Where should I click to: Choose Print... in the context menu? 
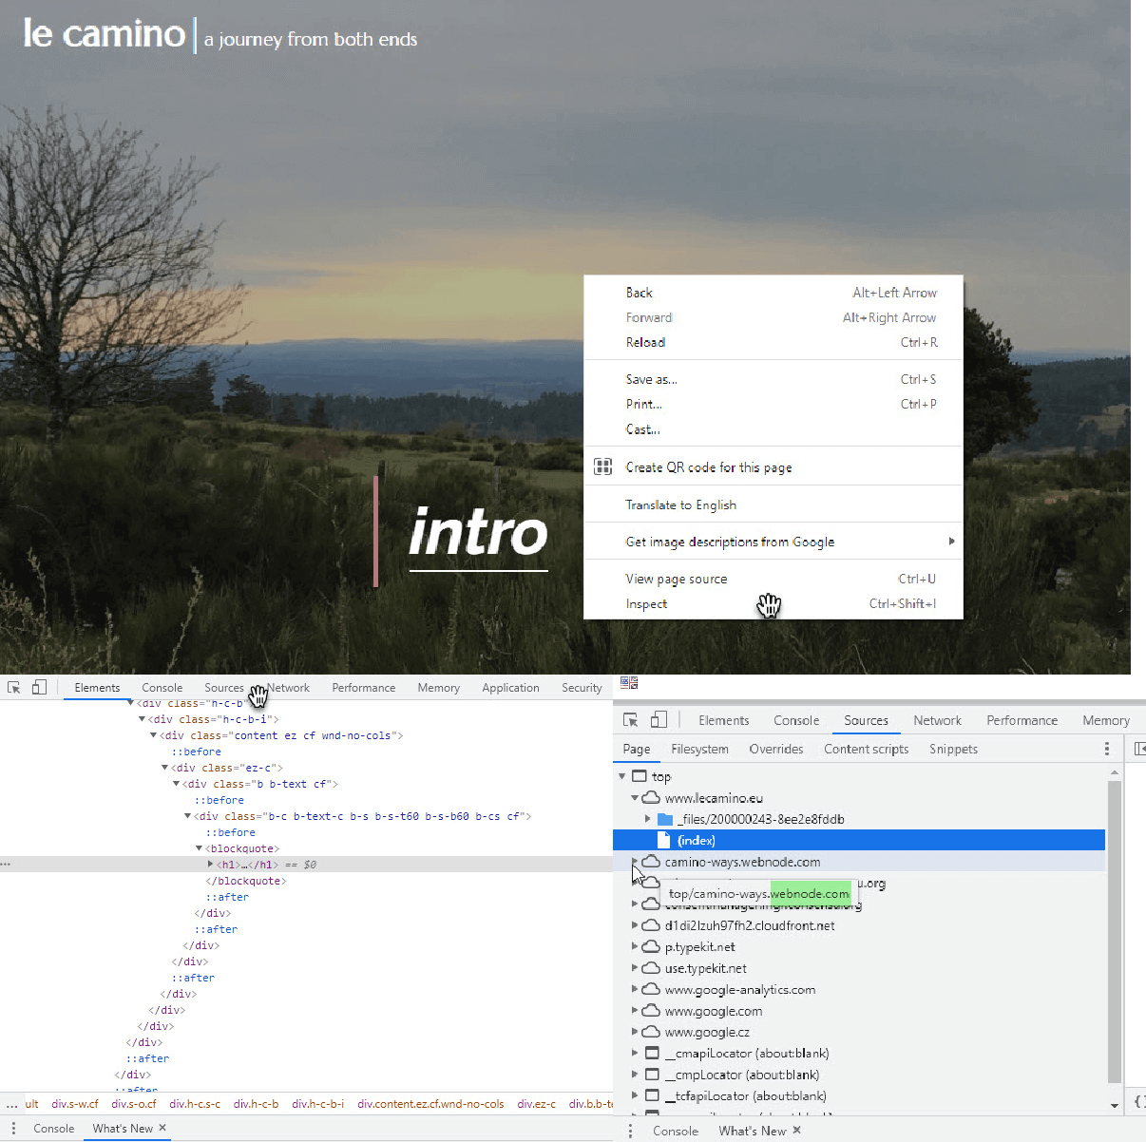(774, 404)
